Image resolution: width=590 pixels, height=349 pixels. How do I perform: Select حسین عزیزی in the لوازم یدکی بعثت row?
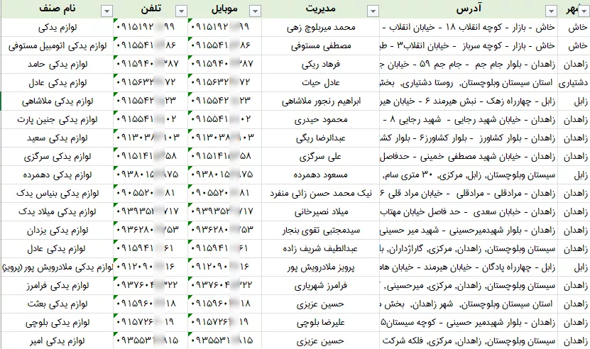(321, 304)
